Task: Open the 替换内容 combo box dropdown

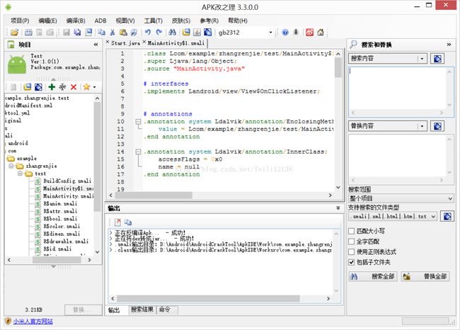Action: tap(422, 126)
